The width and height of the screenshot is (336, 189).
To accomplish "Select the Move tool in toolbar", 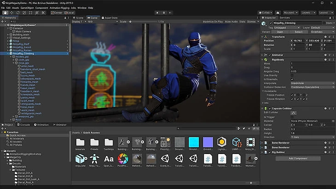I will coord(11,12).
